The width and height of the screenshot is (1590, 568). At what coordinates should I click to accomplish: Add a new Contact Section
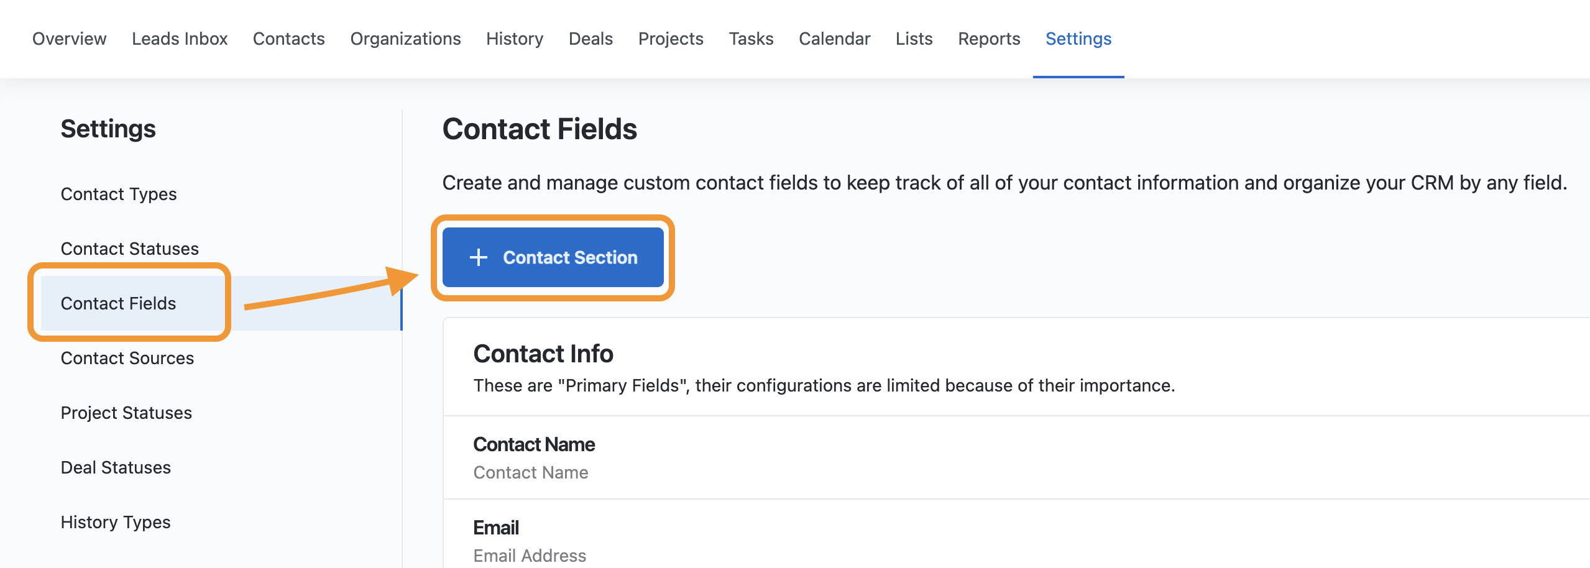[553, 257]
